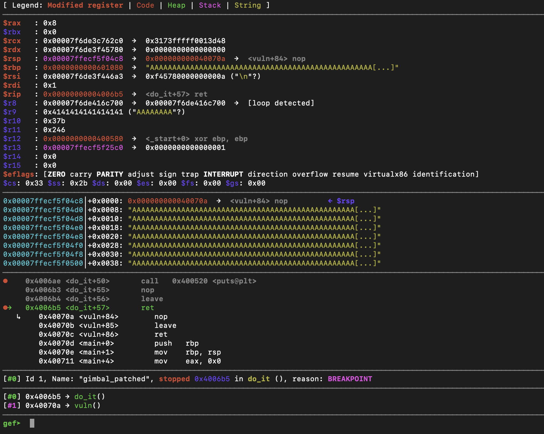
Task: Click the ← $rsp stack pointer marker
Action: click(341, 201)
